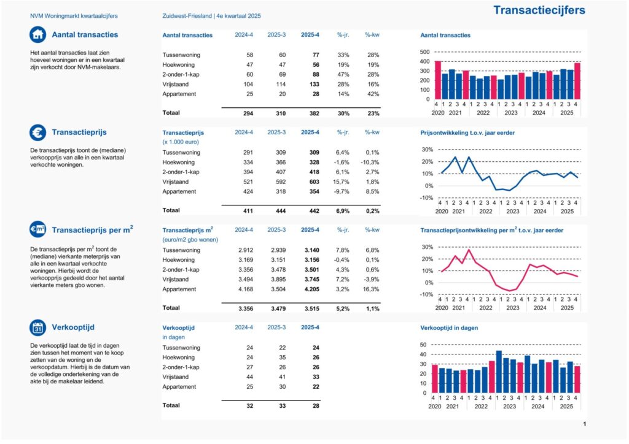629x444 pixels.
Task: Click the calendar icon beside Verkooptijd
Action: click(x=37, y=327)
